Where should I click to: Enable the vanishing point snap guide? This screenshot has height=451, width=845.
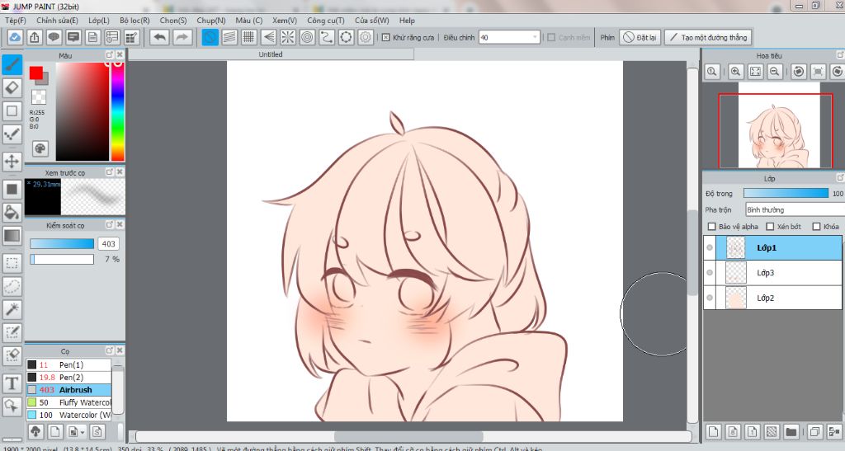[268, 37]
